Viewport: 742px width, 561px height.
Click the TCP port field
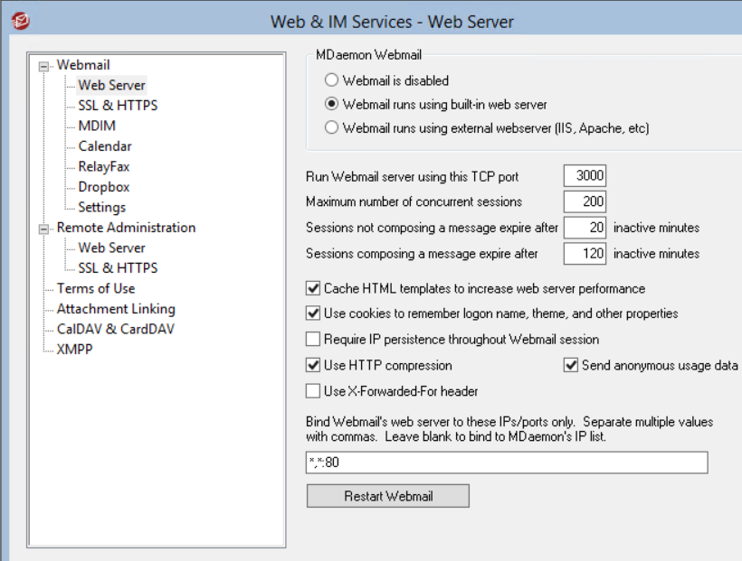585,176
